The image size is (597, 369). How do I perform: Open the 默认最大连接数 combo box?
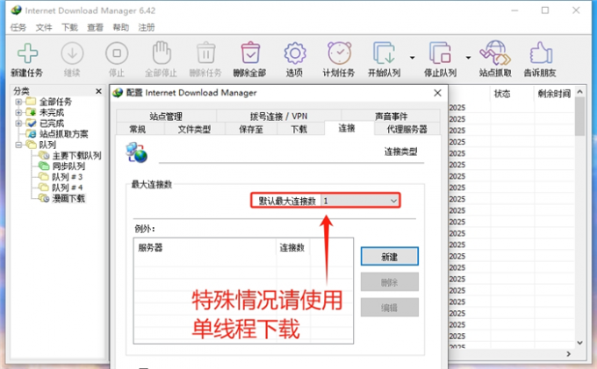coord(360,201)
